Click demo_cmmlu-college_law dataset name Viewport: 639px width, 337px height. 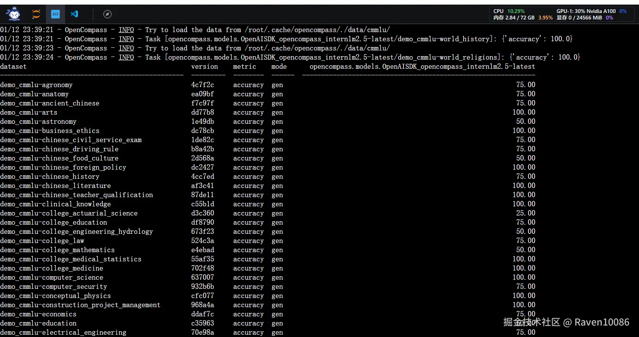42,241
